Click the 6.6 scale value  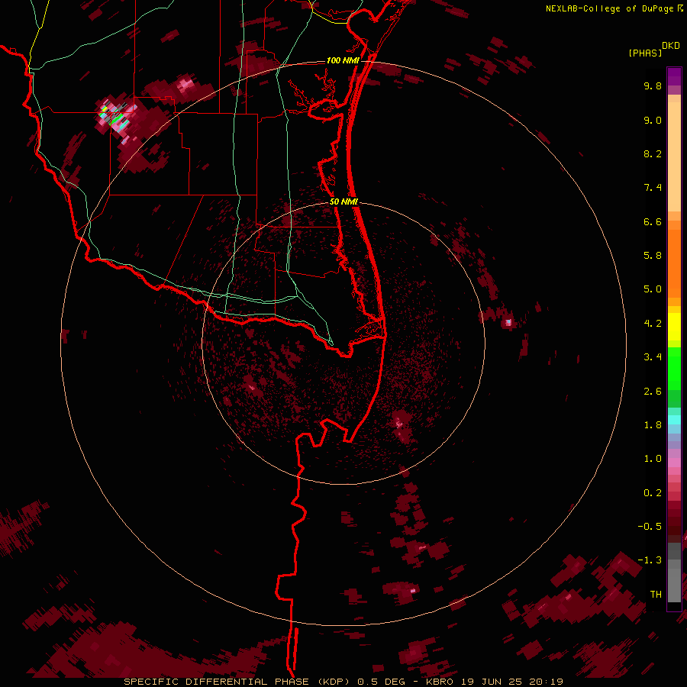(x=653, y=221)
